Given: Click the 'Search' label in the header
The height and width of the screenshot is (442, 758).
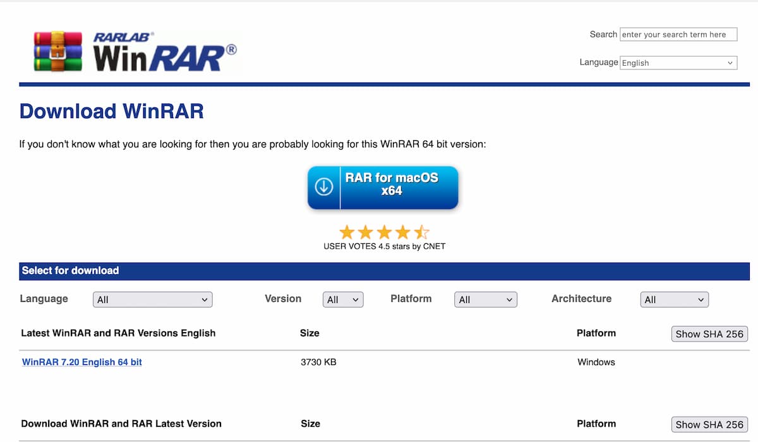Looking at the screenshot, I should click(603, 35).
